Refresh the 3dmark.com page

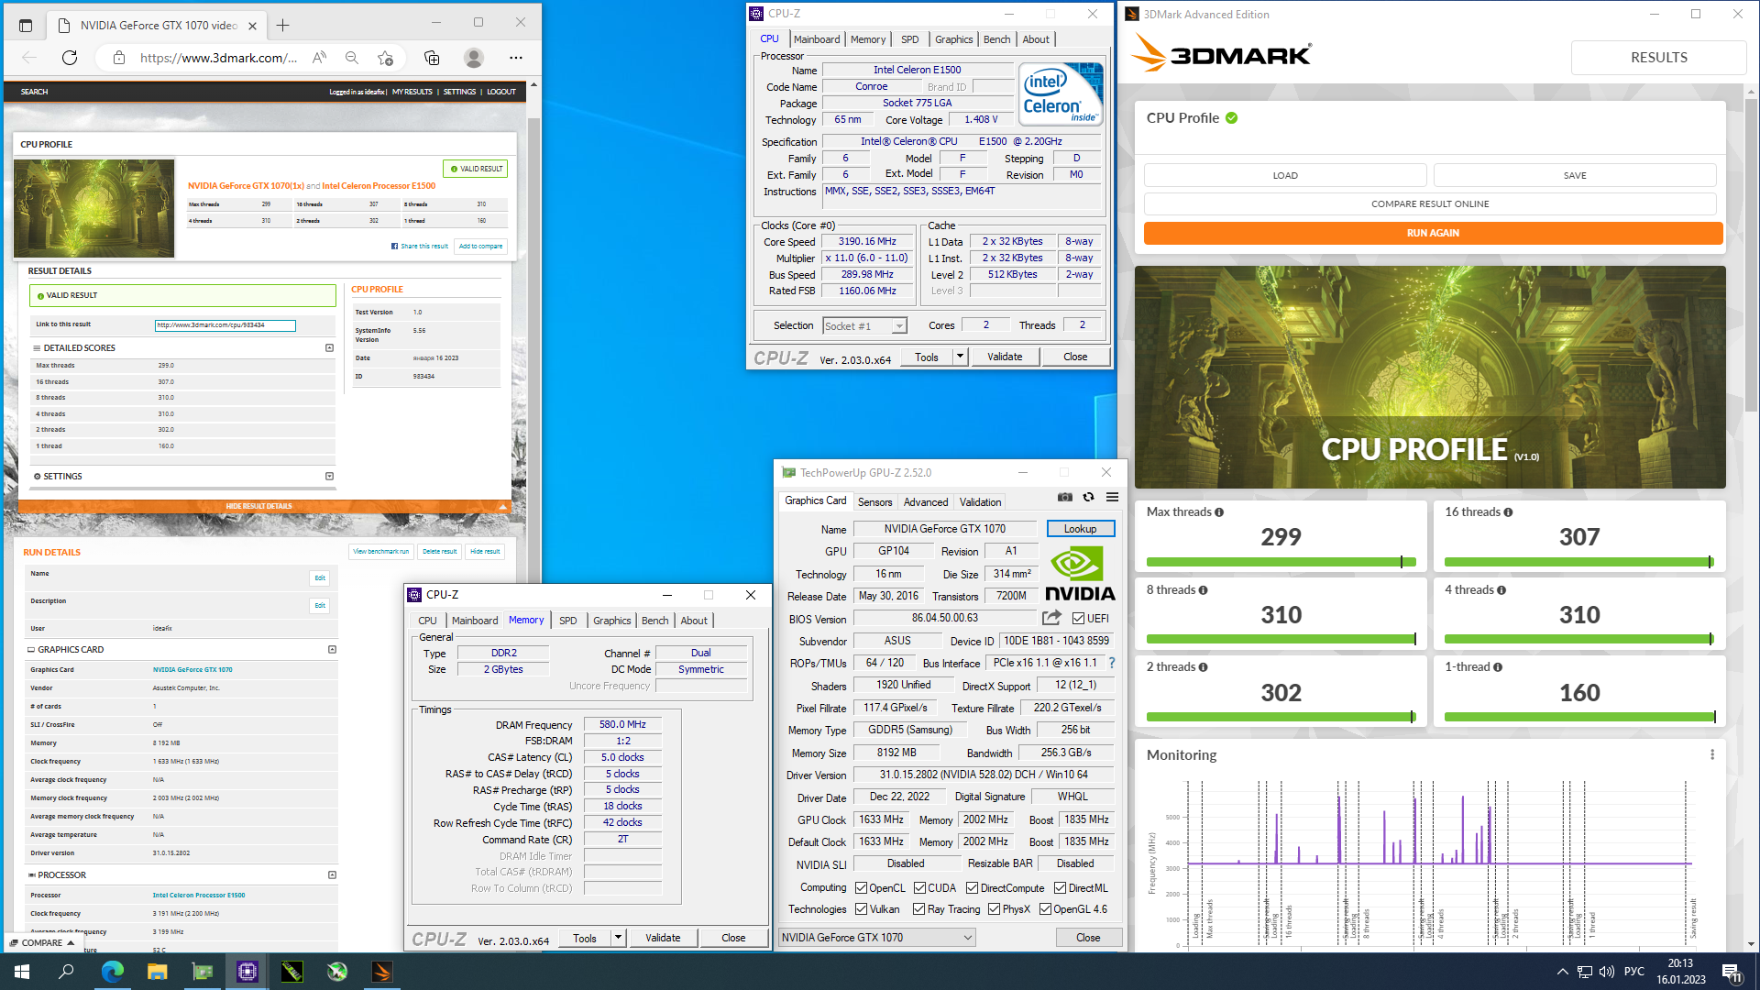pyautogui.click(x=70, y=58)
